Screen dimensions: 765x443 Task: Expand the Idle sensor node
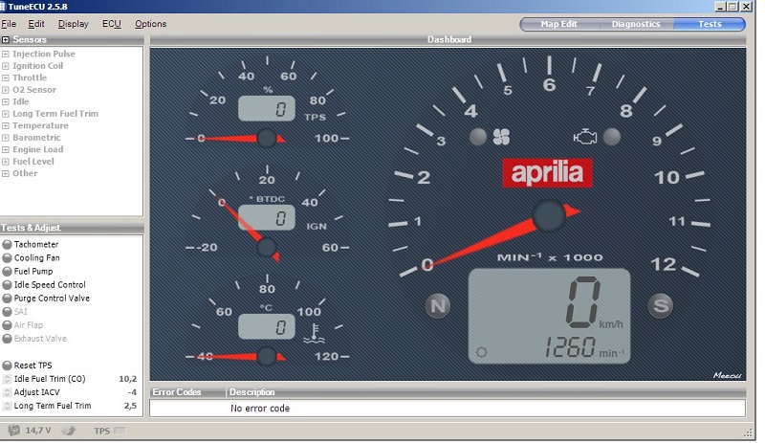click(x=6, y=101)
